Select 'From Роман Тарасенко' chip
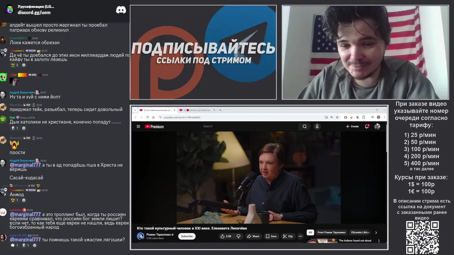This screenshot has width=454, height=255. coord(331,233)
